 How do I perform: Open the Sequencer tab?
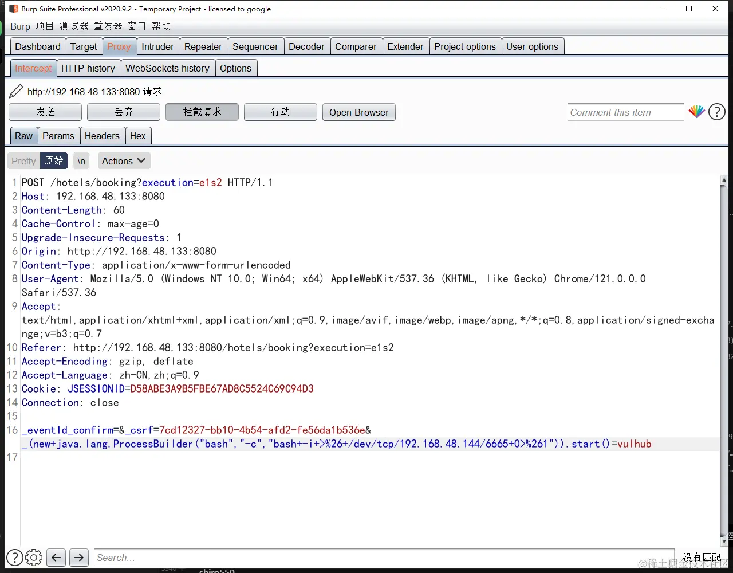point(255,46)
